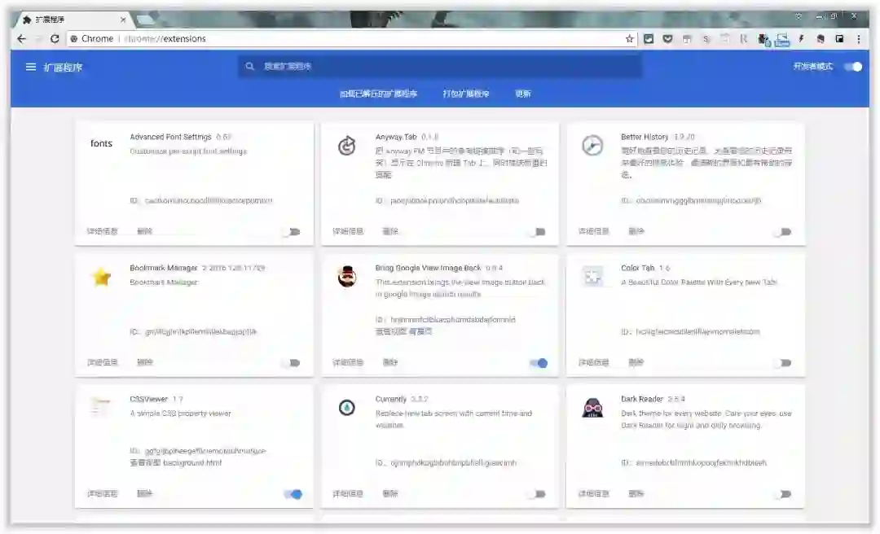
Task: Bookmark this page with the star icon
Action: click(630, 39)
